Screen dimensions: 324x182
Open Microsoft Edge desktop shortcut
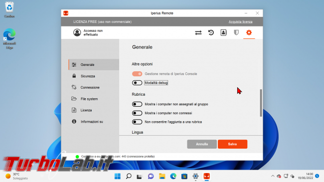click(x=9, y=39)
